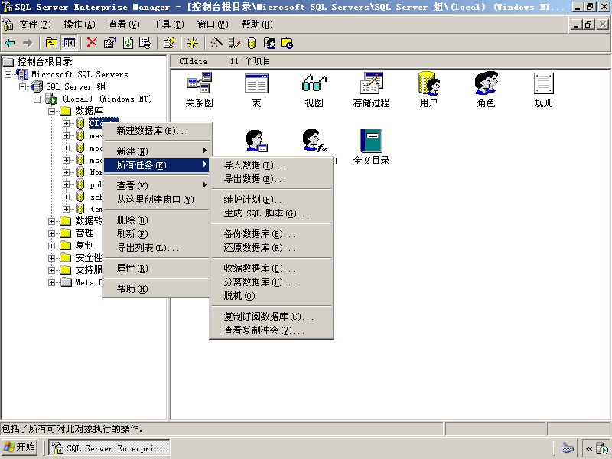Choose 查看复制冲突(V)... in submenu

tap(272, 330)
